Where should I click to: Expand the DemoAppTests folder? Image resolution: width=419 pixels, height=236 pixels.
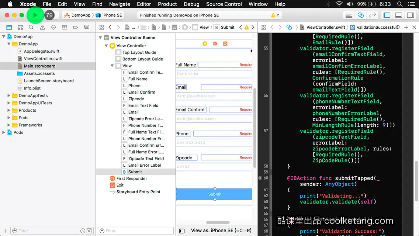(9, 96)
